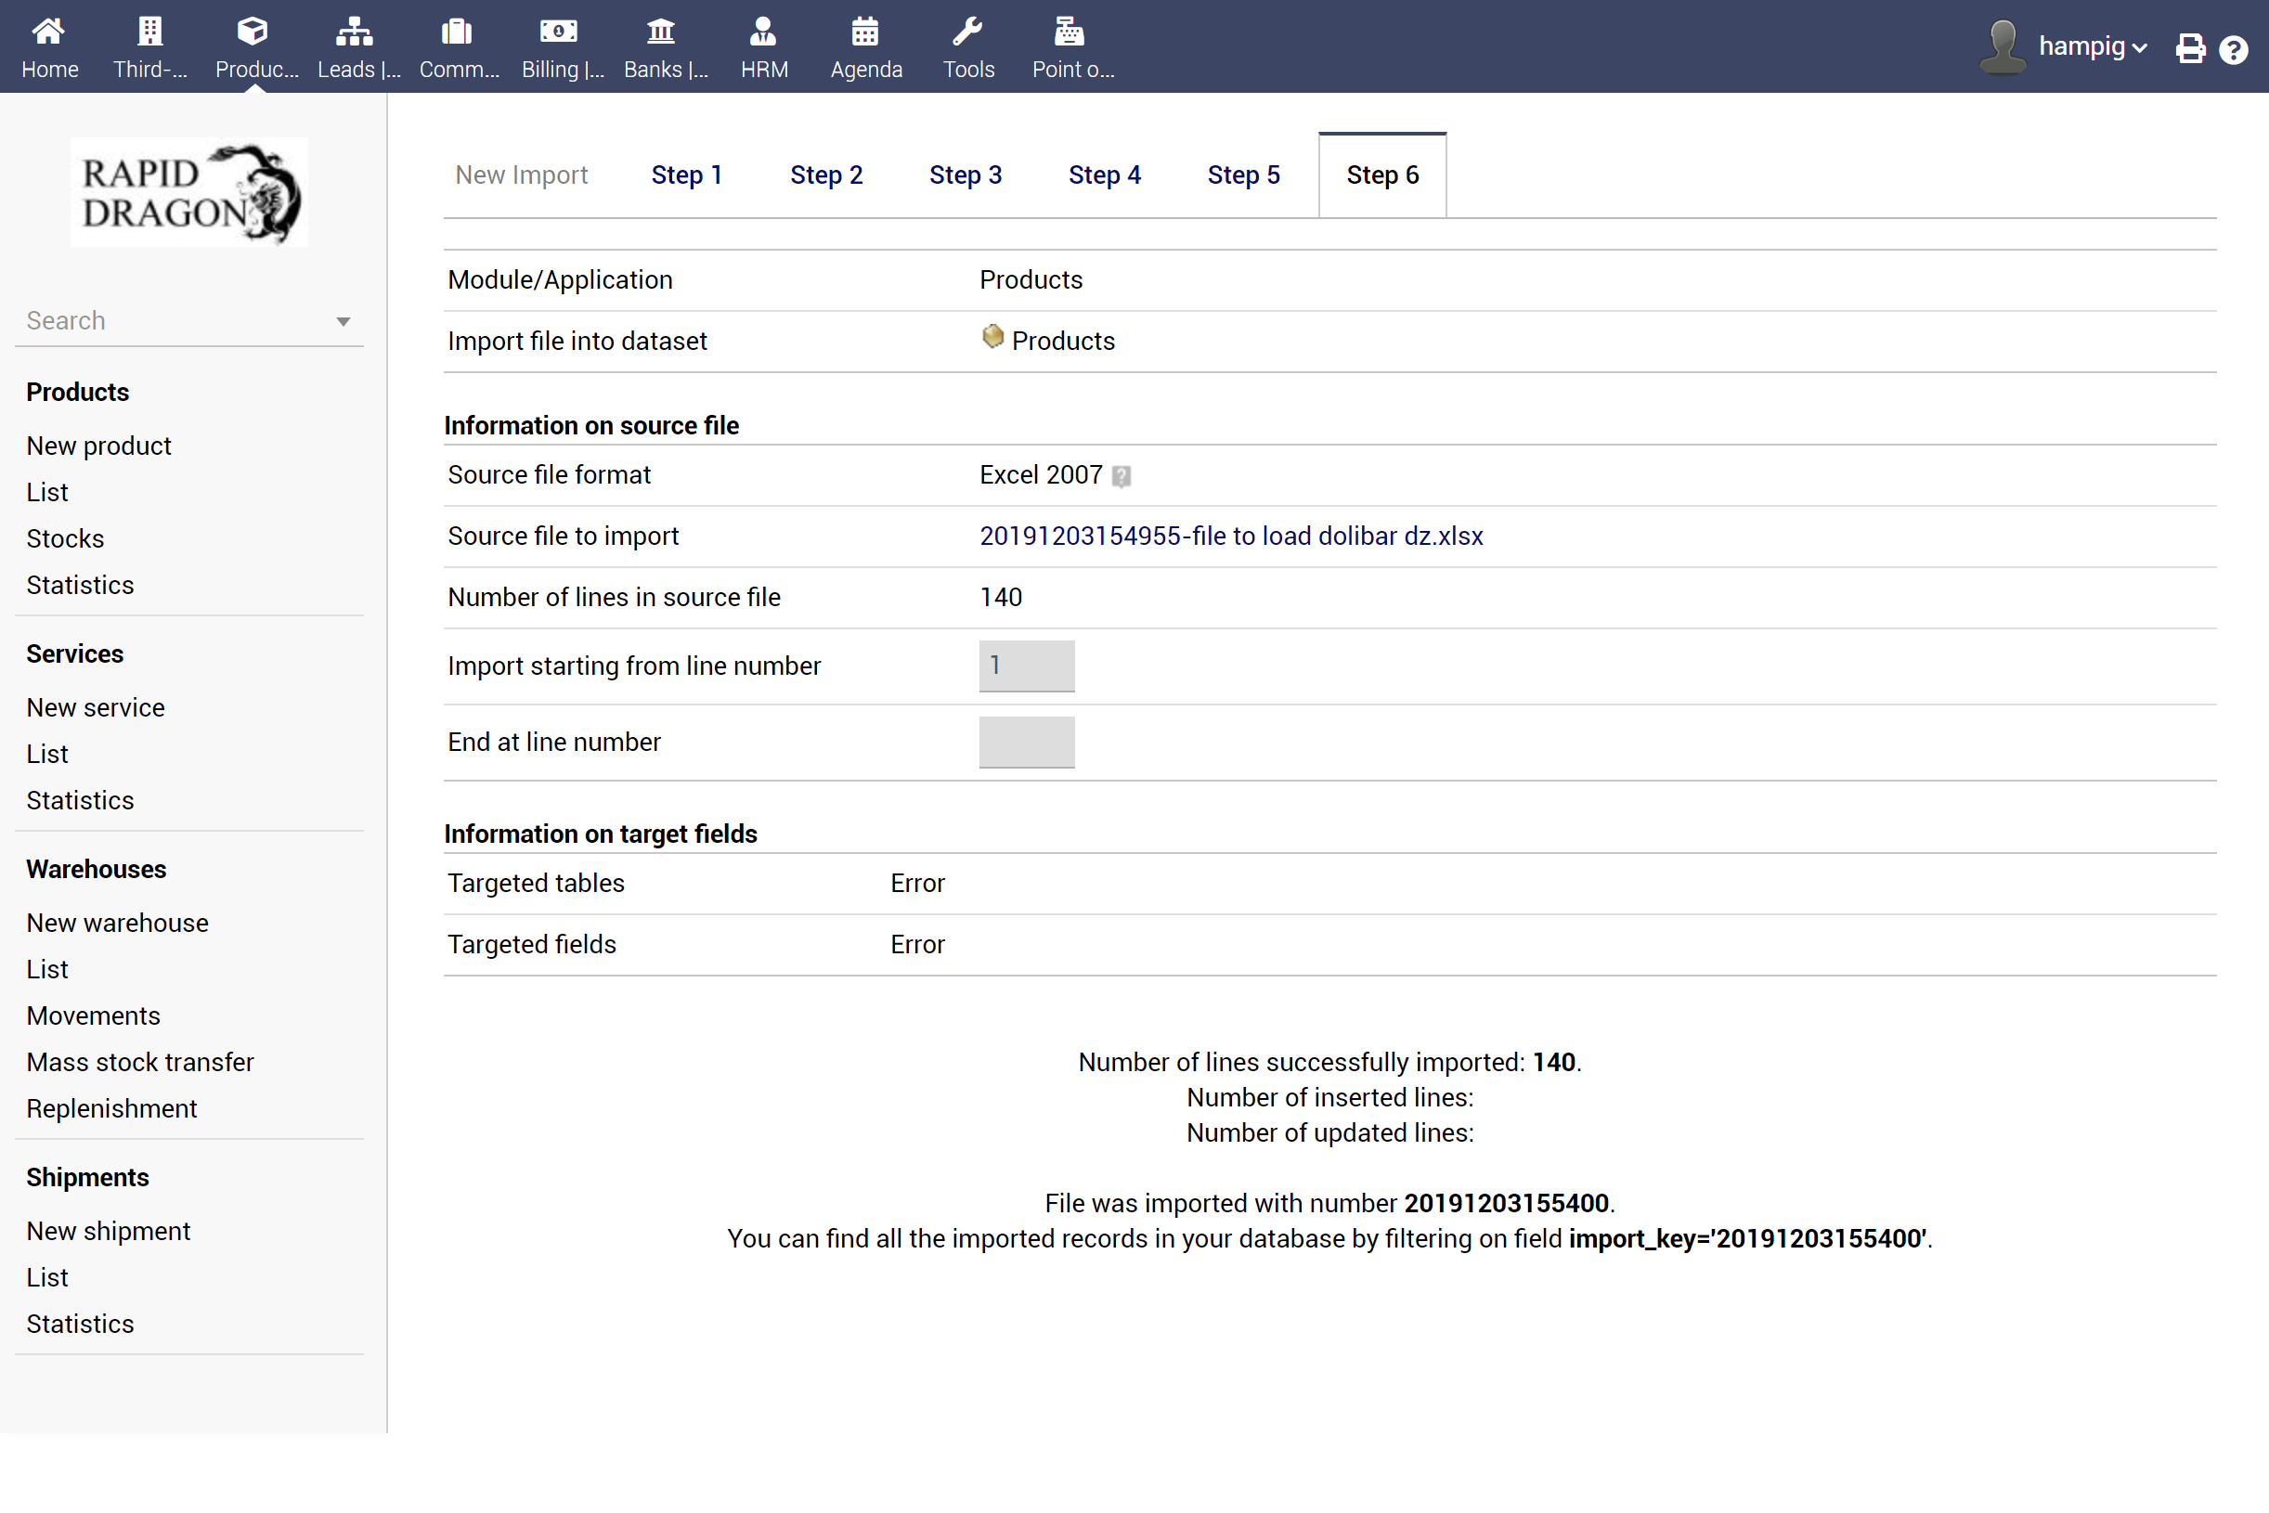2269x1513 pixels.
Task: Focus the sidebar Search field
Action: click(x=189, y=320)
